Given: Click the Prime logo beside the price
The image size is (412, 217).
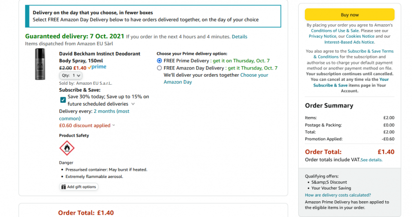Looking at the screenshot, I should [x=97, y=67].
